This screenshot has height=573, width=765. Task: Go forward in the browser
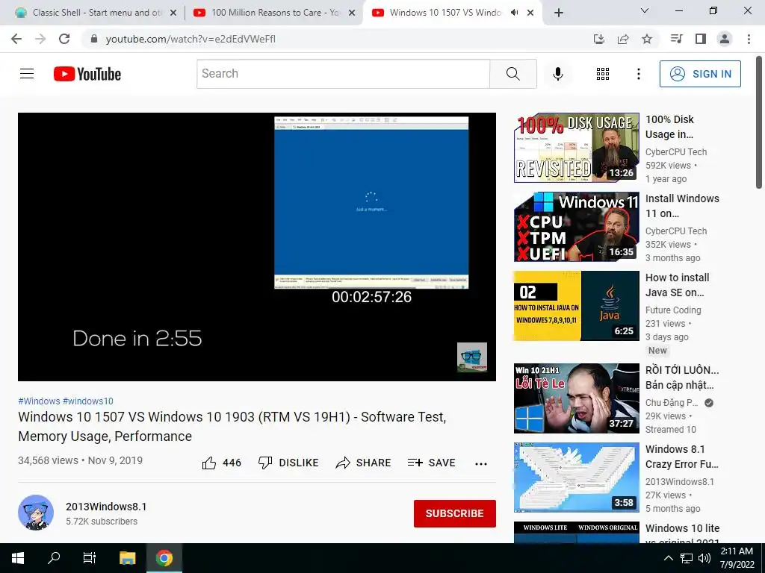click(40, 39)
